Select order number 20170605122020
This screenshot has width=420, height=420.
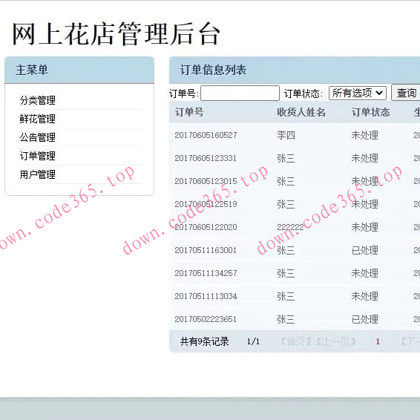[x=206, y=227]
